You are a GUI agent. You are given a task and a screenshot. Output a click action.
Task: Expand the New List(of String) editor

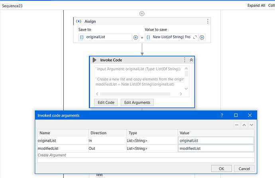click(194, 37)
